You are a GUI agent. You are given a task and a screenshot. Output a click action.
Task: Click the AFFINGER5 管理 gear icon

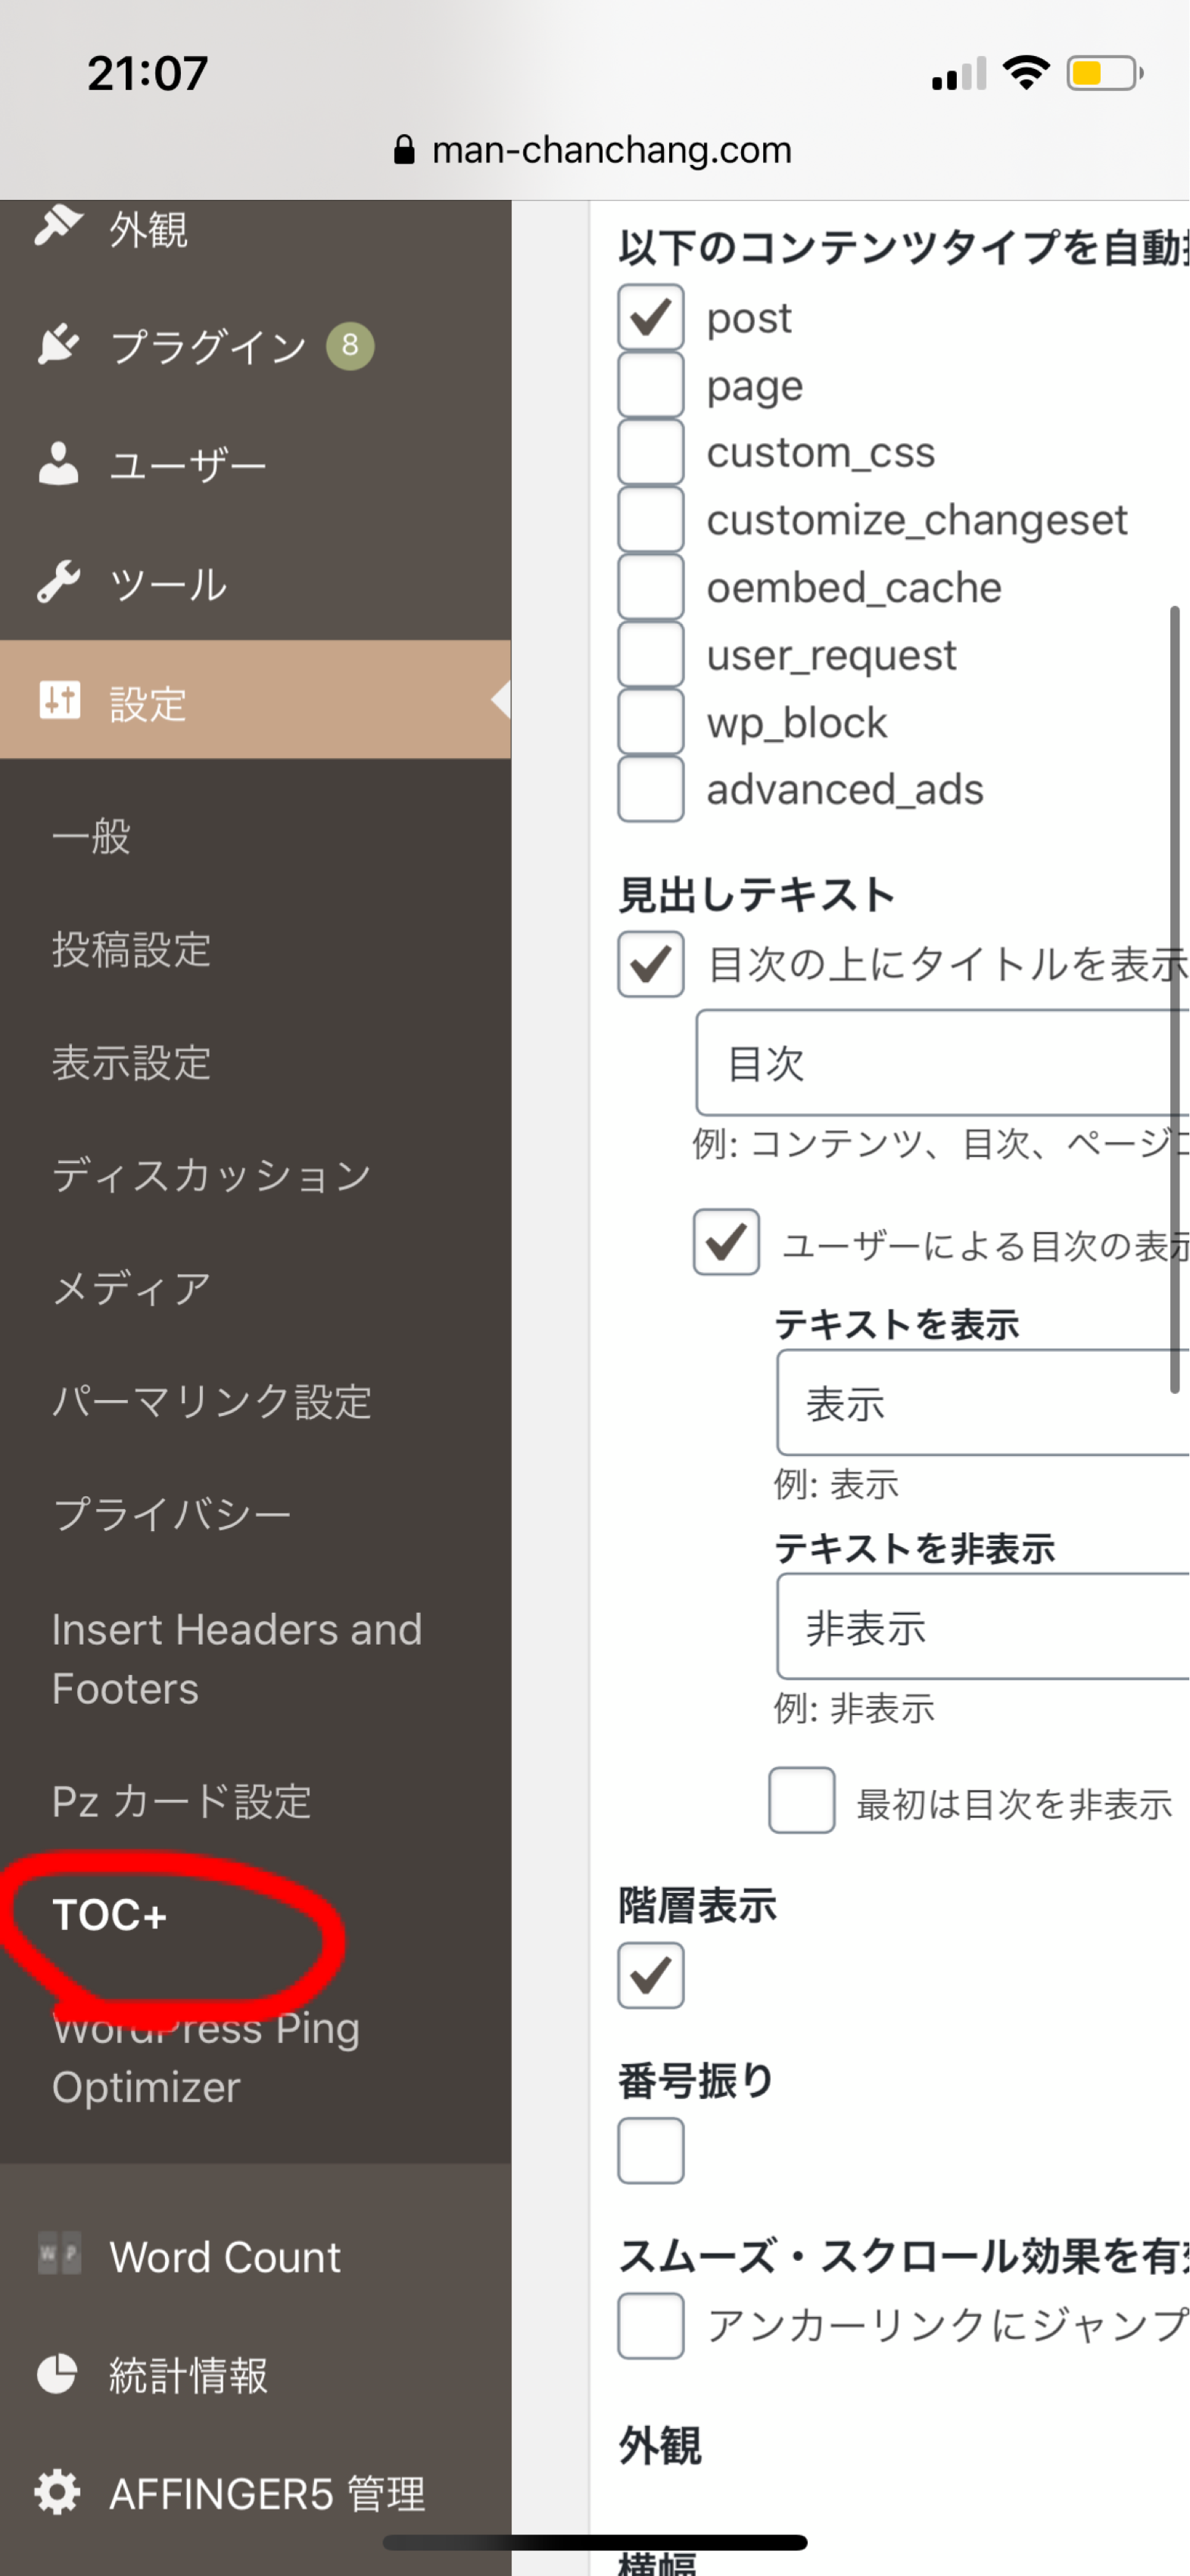point(57,2492)
